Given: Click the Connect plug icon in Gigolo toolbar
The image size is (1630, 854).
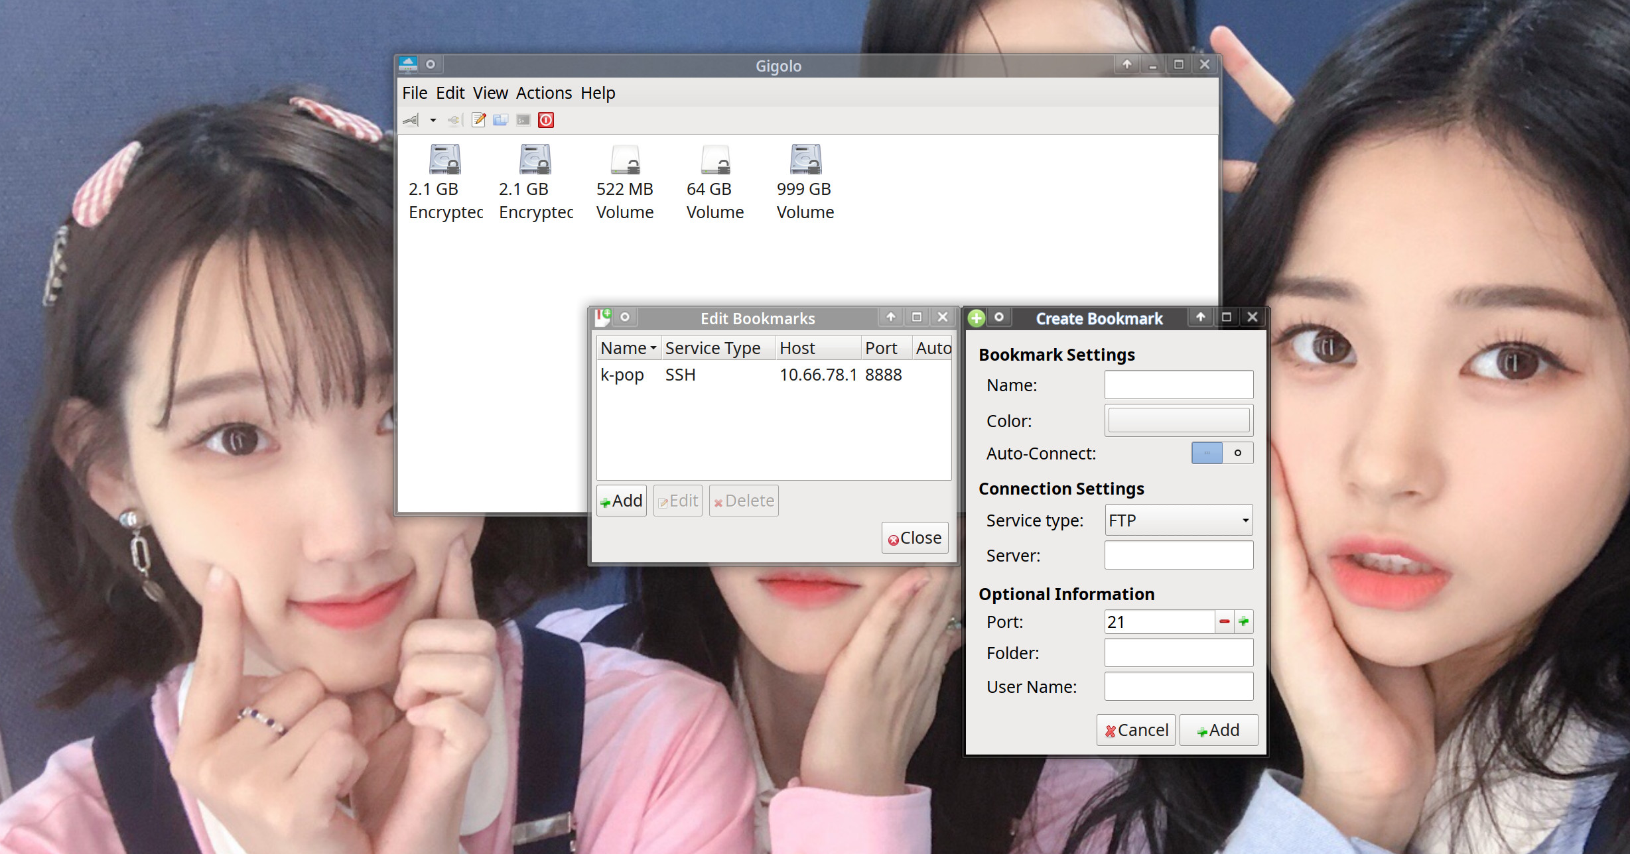Looking at the screenshot, I should (411, 120).
